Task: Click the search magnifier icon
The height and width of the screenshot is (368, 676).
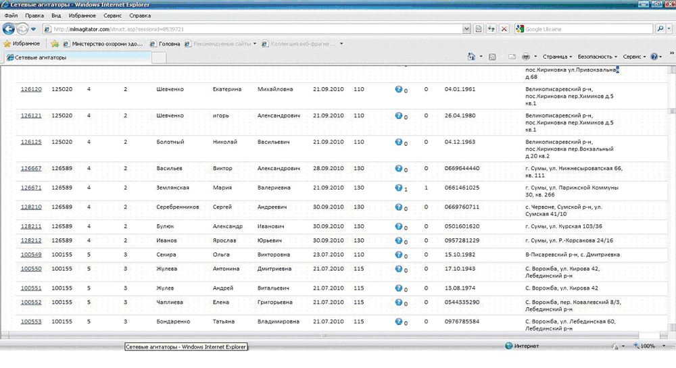Action: tap(660, 29)
